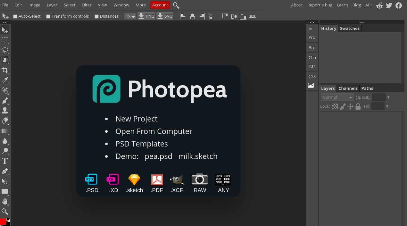The width and height of the screenshot is (407, 226).
Task: Select the Zoom tool
Action: (5, 212)
